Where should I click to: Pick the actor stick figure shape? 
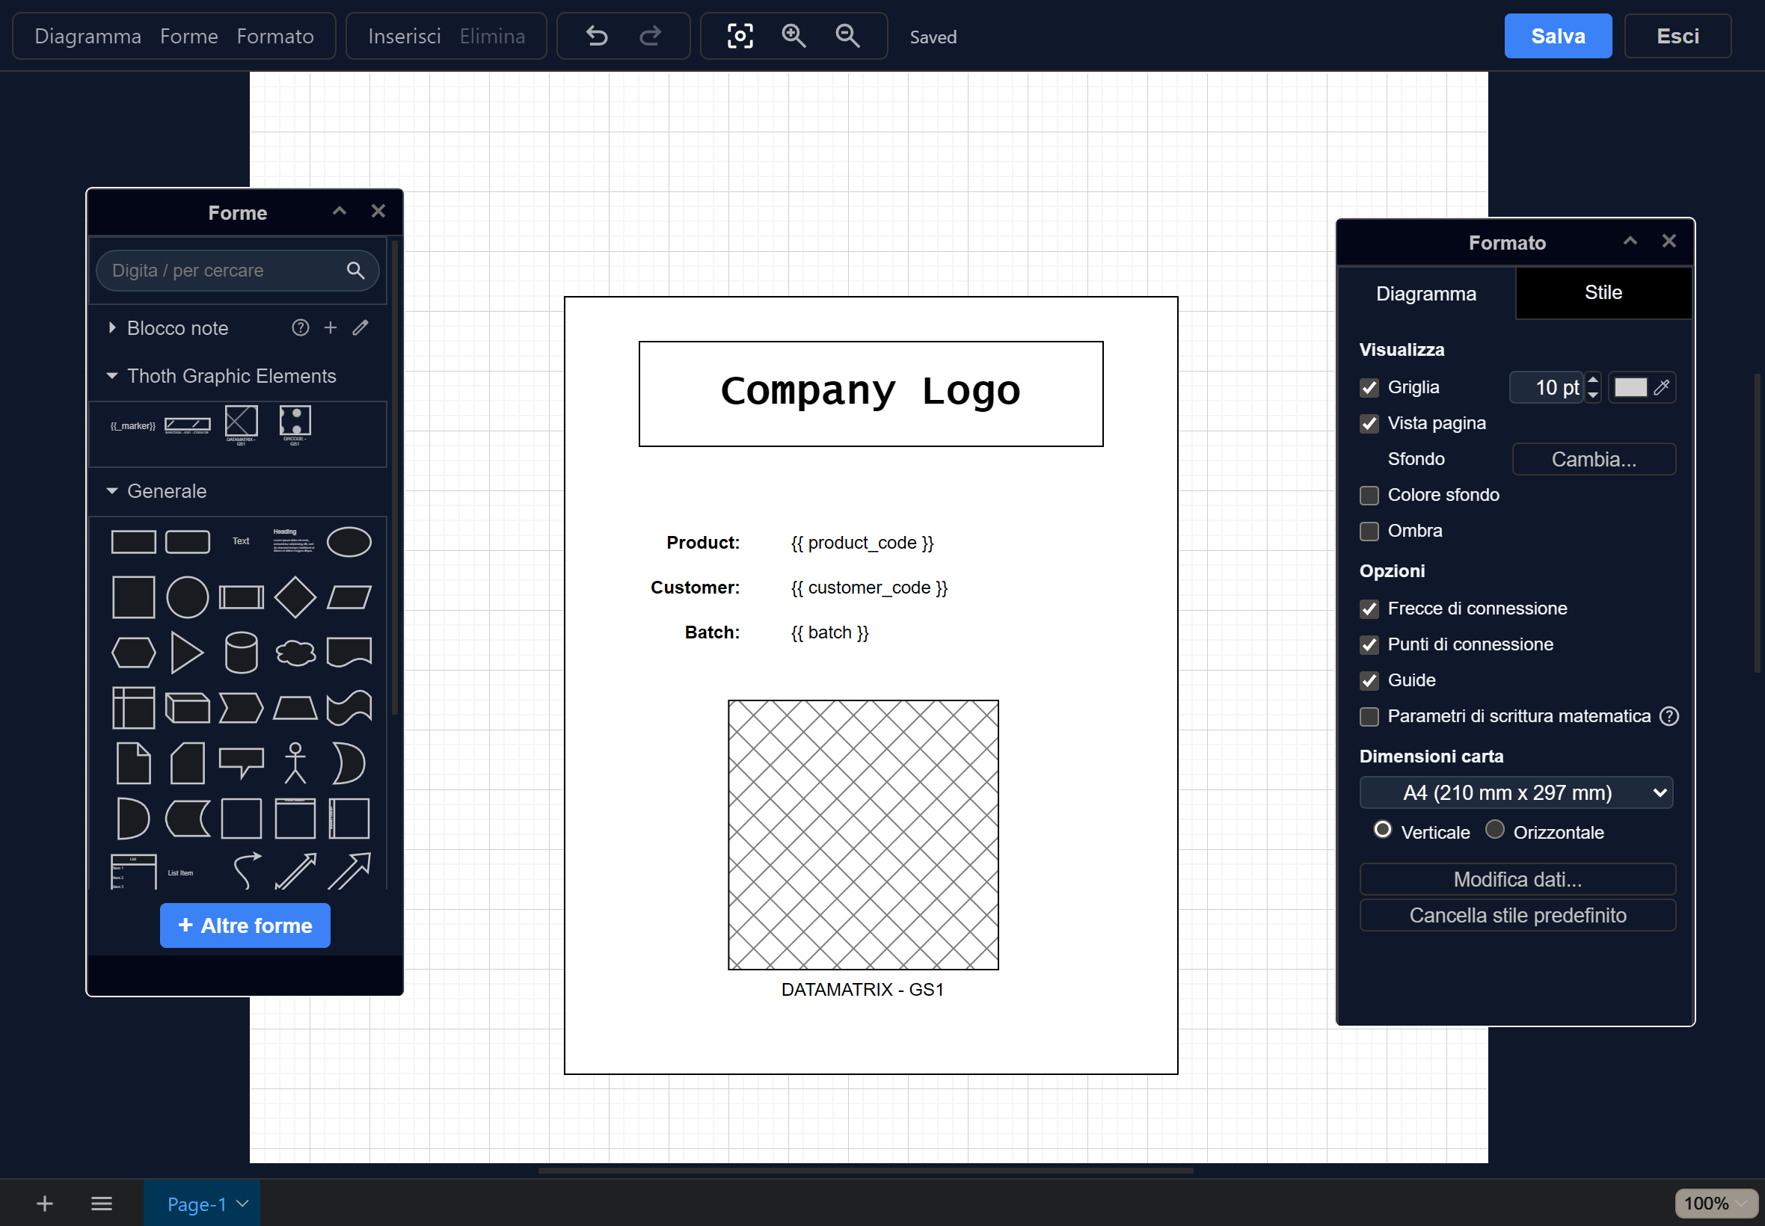(295, 763)
